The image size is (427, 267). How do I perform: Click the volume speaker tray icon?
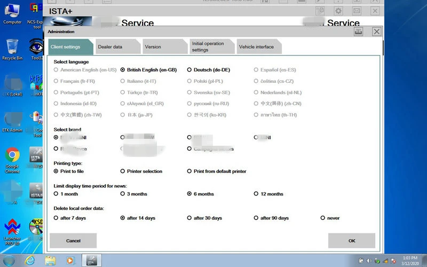pyautogui.click(x=369, y=261)
